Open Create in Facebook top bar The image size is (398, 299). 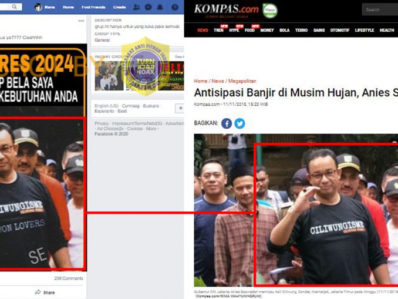(x=120, y=7)
